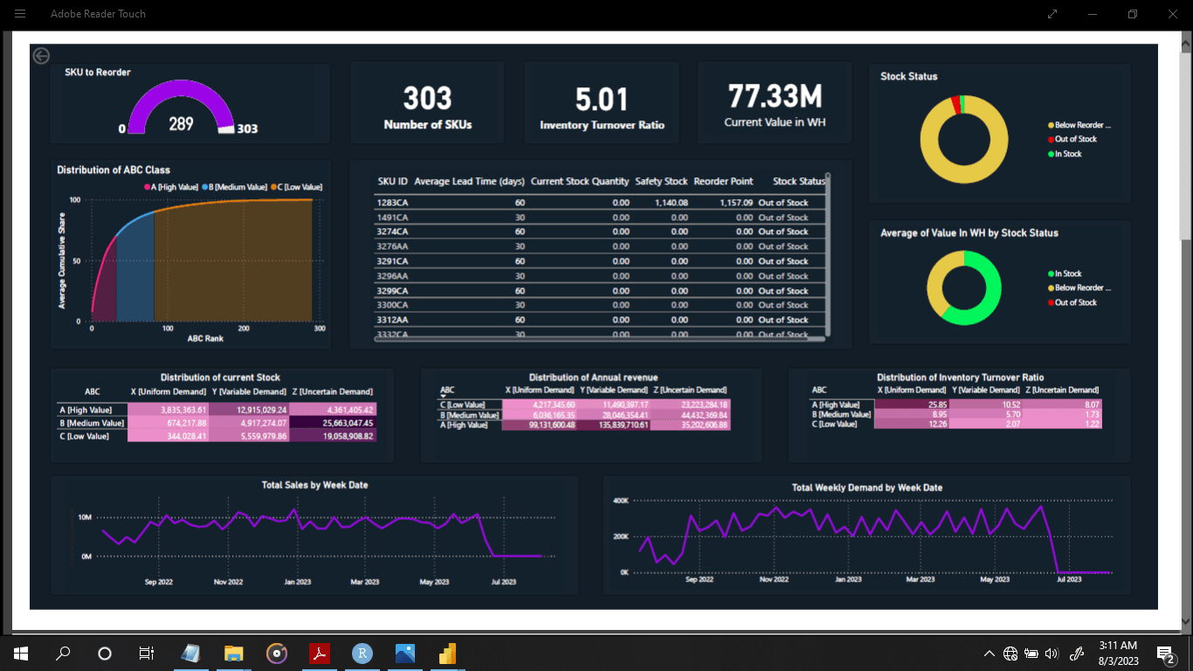Image resolution: width=1193 pixels, height=671 pixels.
Task: Open the Photos app taskbar icon
Action: tap(405, 654)
